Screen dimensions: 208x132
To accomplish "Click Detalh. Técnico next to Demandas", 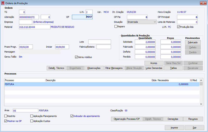I will pos(153,119).
